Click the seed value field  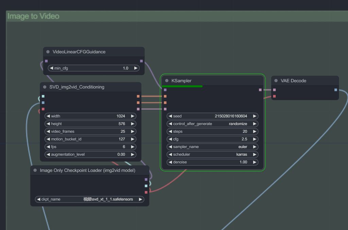[x=212, y=116]
